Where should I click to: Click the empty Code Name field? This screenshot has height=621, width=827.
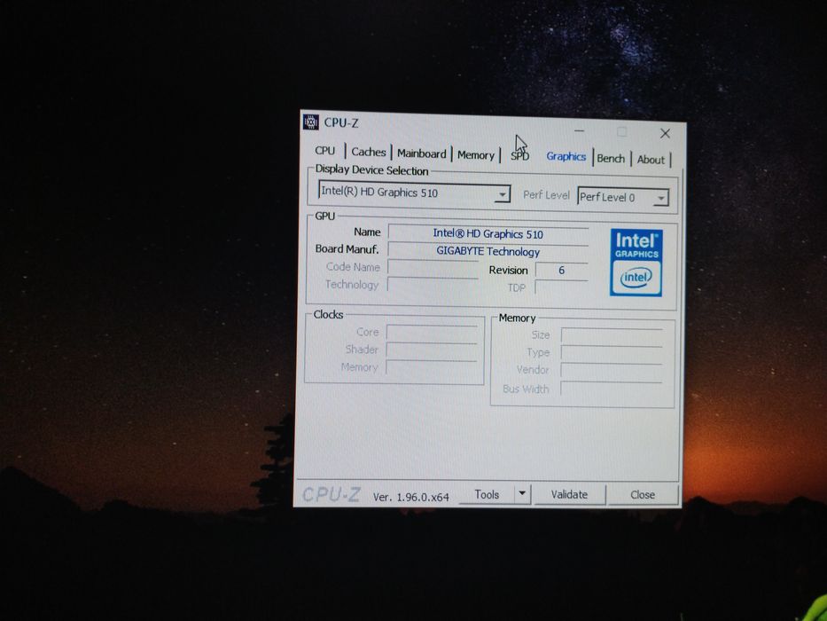[x=433, y=267]
